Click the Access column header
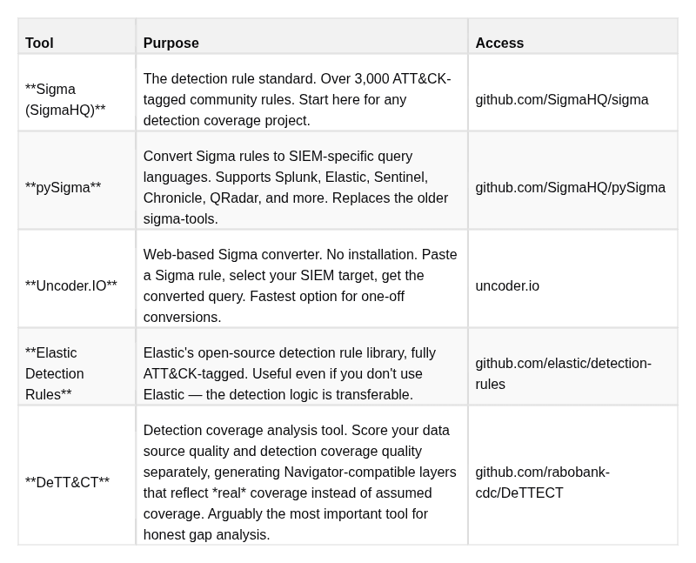This screenshot has width=696, height=563. click(499, 43)
